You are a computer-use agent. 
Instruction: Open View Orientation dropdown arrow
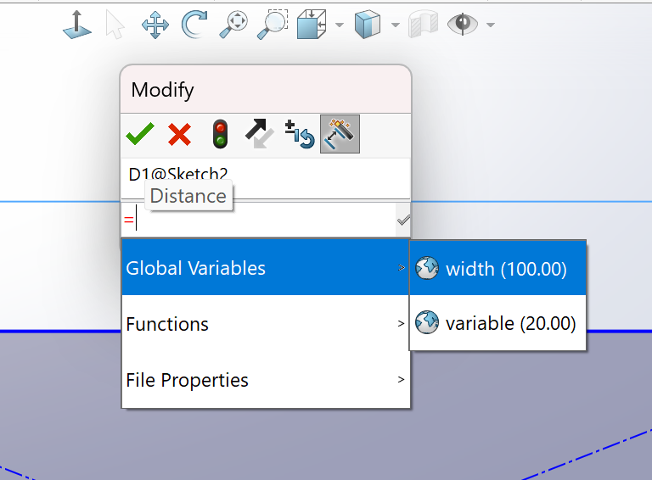340,25
